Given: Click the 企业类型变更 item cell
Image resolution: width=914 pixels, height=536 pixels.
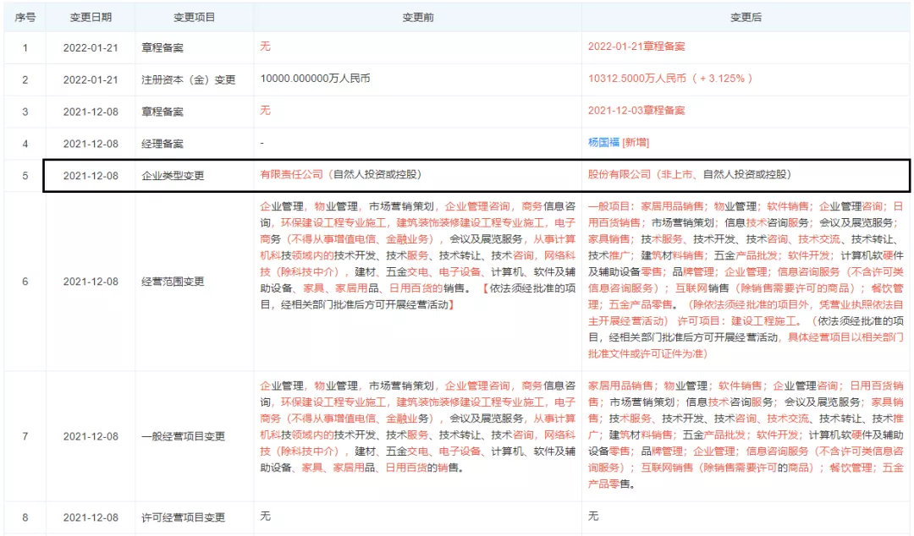Looking at the screenshot, I should tap(173, 176).
